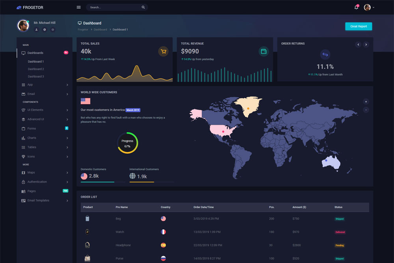This screenshot has width=394, height=263.
Task: Click the shopping cart icon in Total Sales
Action: (x=163, y=51)
